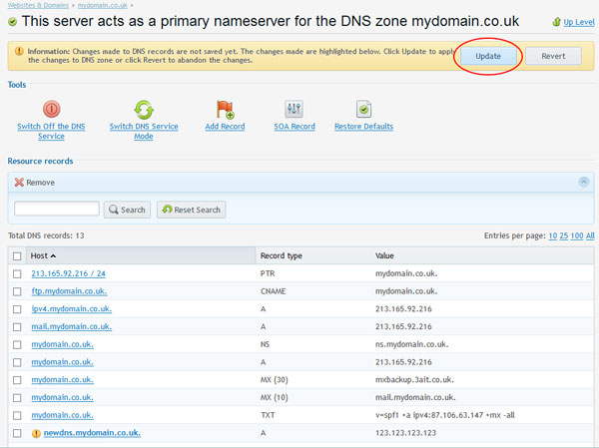Click value ns.mydomain.co.uk.
This screenshot has width=599, height=448.
[411, 344]
